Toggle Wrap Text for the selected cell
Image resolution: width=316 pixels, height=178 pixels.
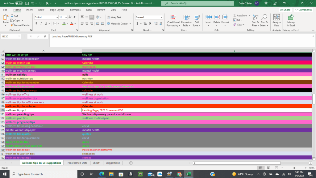pos(114,17)
